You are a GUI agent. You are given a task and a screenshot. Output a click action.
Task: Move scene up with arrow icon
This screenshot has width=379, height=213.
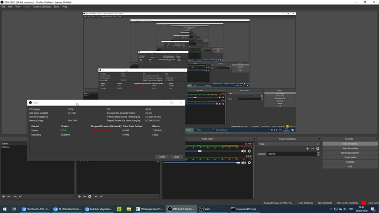tap(15, 196)
